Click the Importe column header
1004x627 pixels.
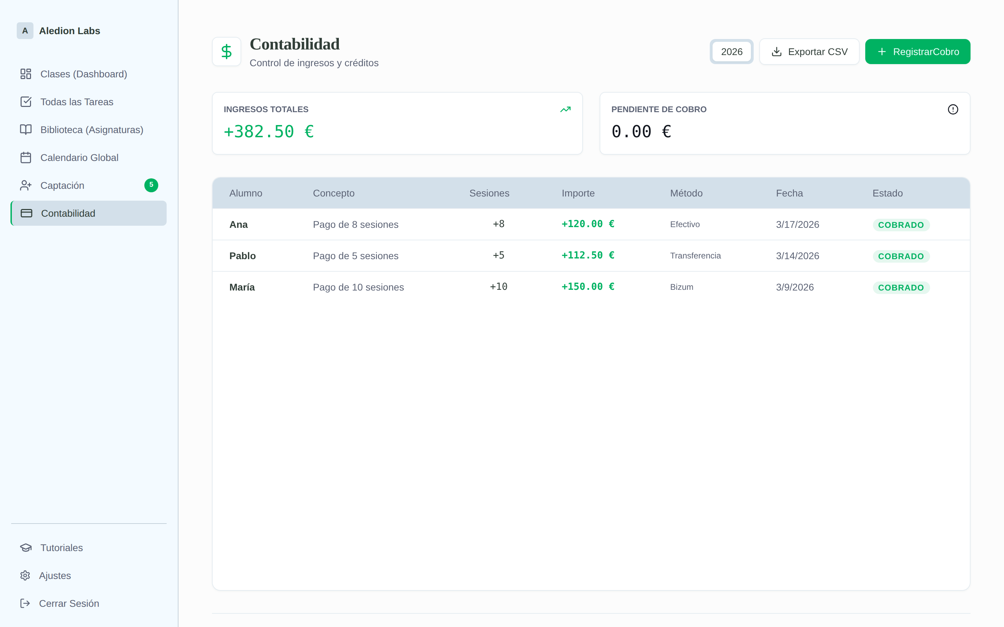pos(578,193)
